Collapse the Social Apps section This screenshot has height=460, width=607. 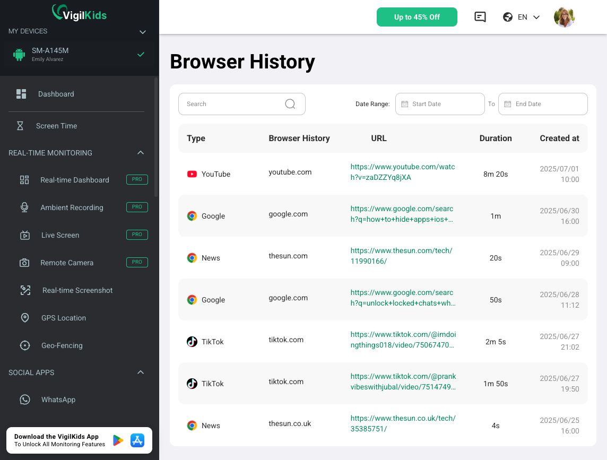pyautogui.click(x=141, y=372)
